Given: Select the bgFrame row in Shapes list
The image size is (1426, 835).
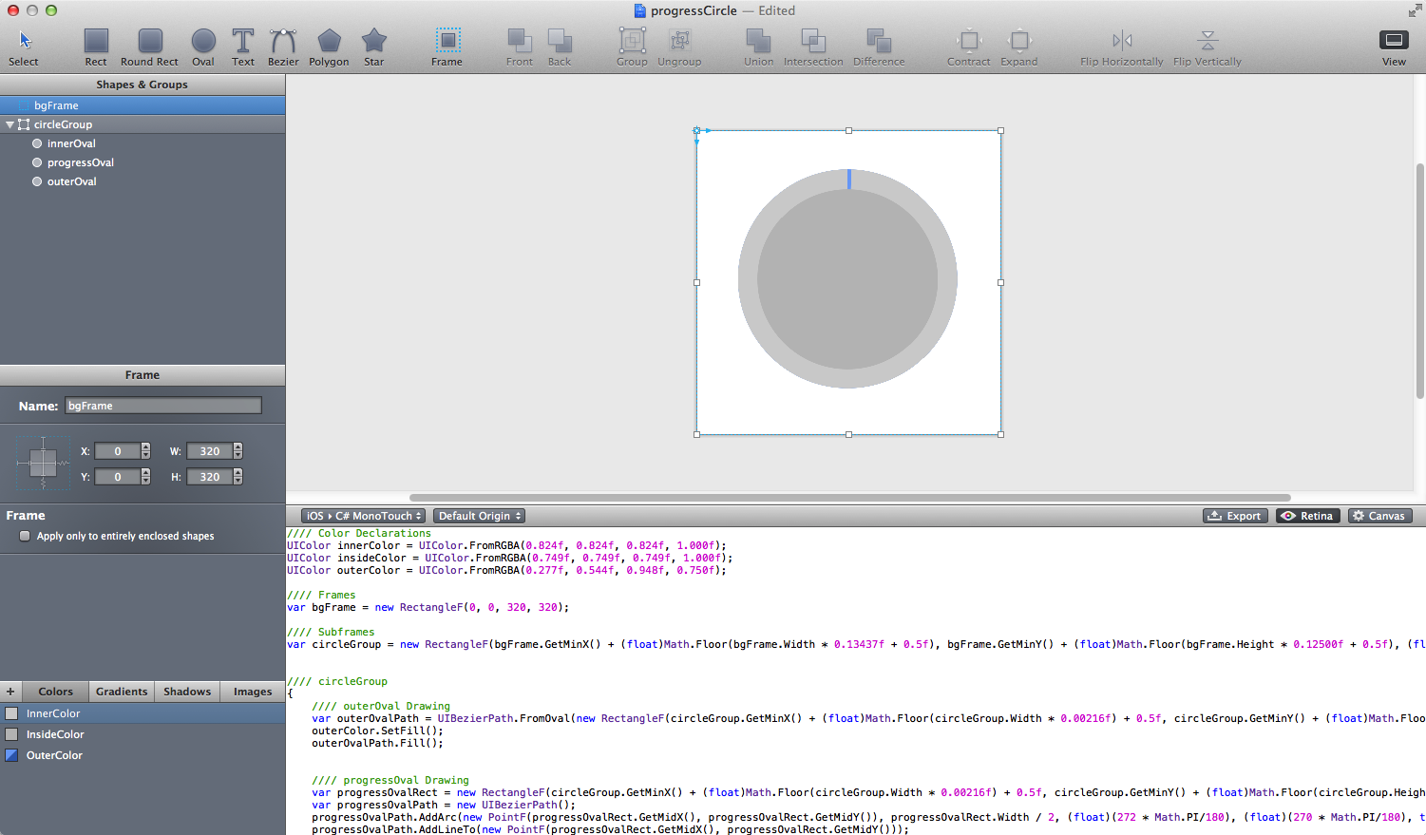Looking at the screenshot, I should pos(143,105).
